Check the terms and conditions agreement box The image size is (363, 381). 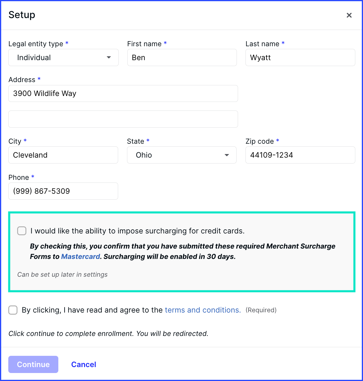click(13, 310)
